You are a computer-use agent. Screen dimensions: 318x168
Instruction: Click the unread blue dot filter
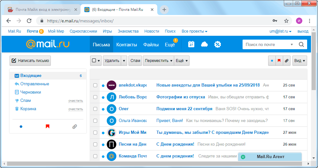(272, 61)
